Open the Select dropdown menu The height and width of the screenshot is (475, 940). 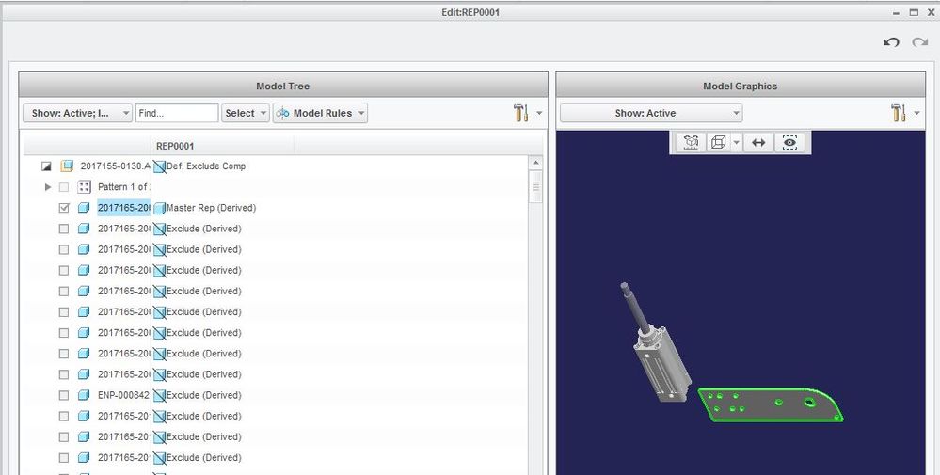(246, 113)
